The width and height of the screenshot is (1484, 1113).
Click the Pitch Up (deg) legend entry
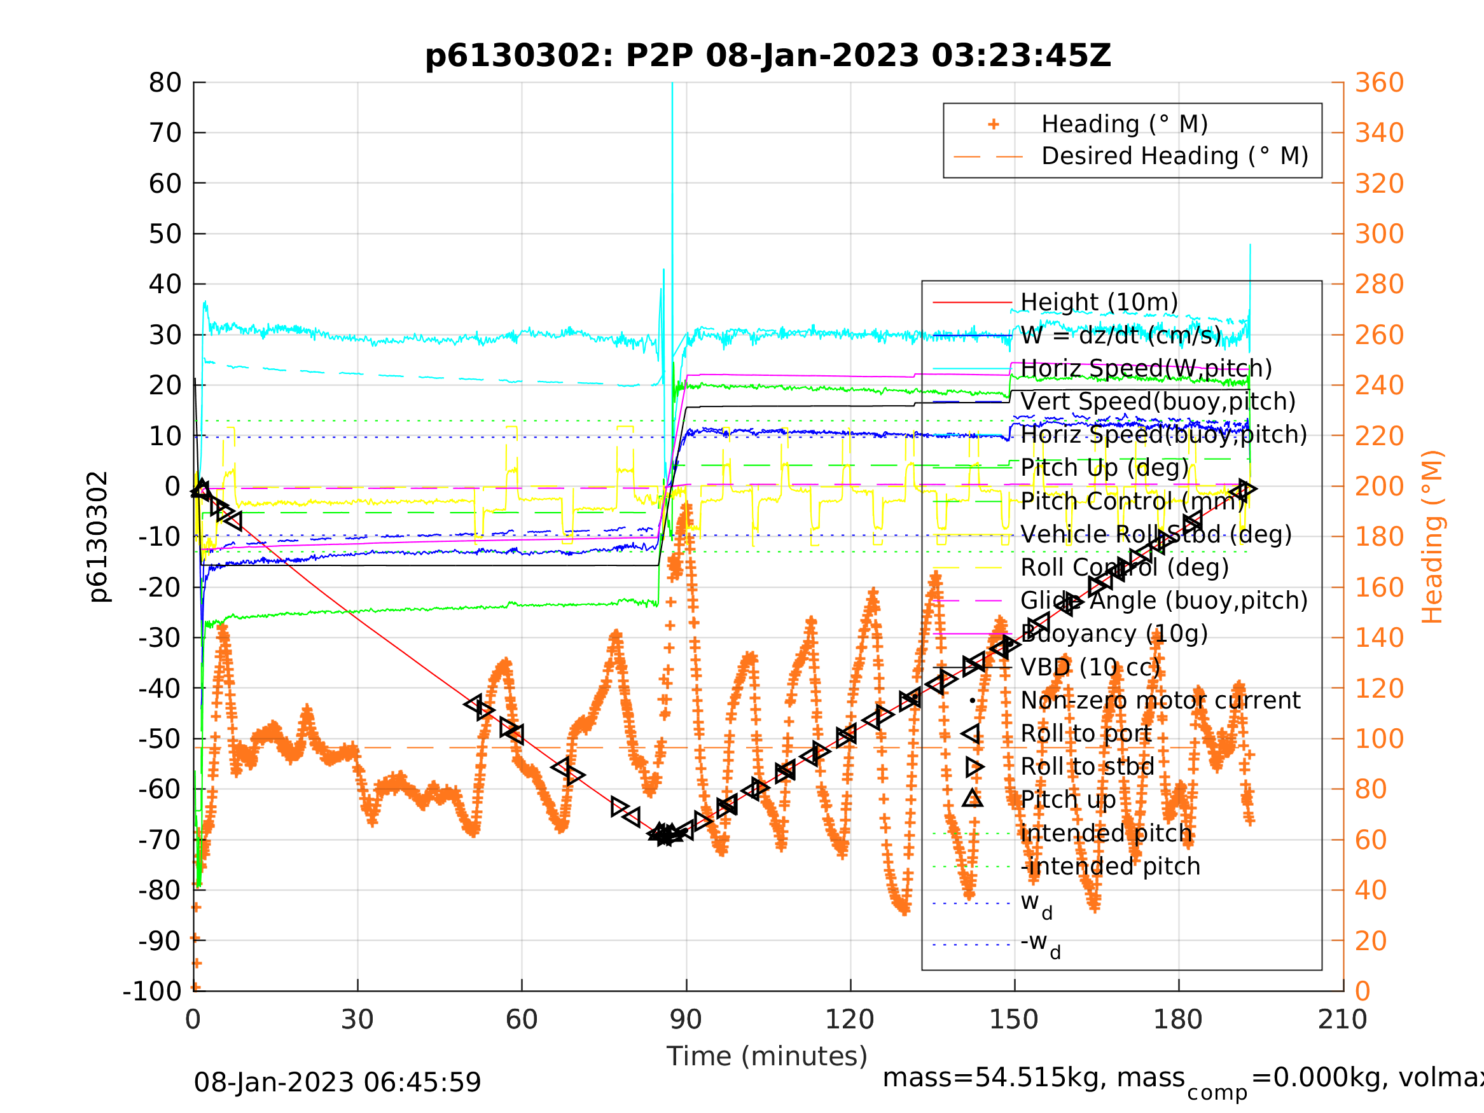point(1105,467)
